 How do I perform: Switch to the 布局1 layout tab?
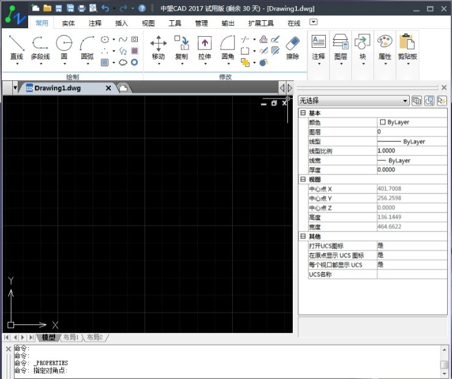pos(71,337)
